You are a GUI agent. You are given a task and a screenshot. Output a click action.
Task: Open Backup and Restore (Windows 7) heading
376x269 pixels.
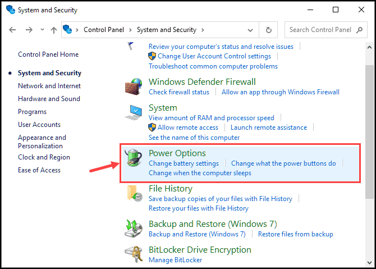click(x=213, y=224)
